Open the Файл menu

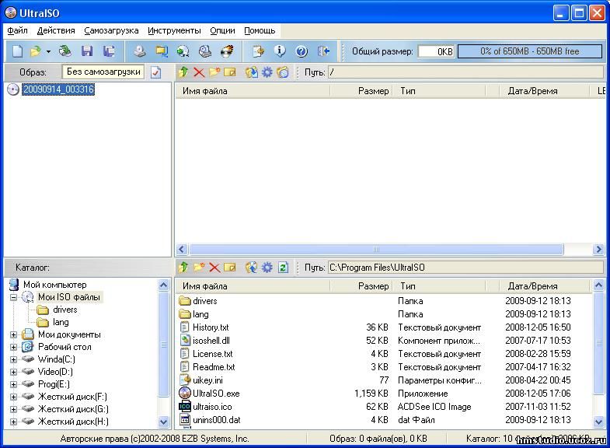[x=18, y=30]
